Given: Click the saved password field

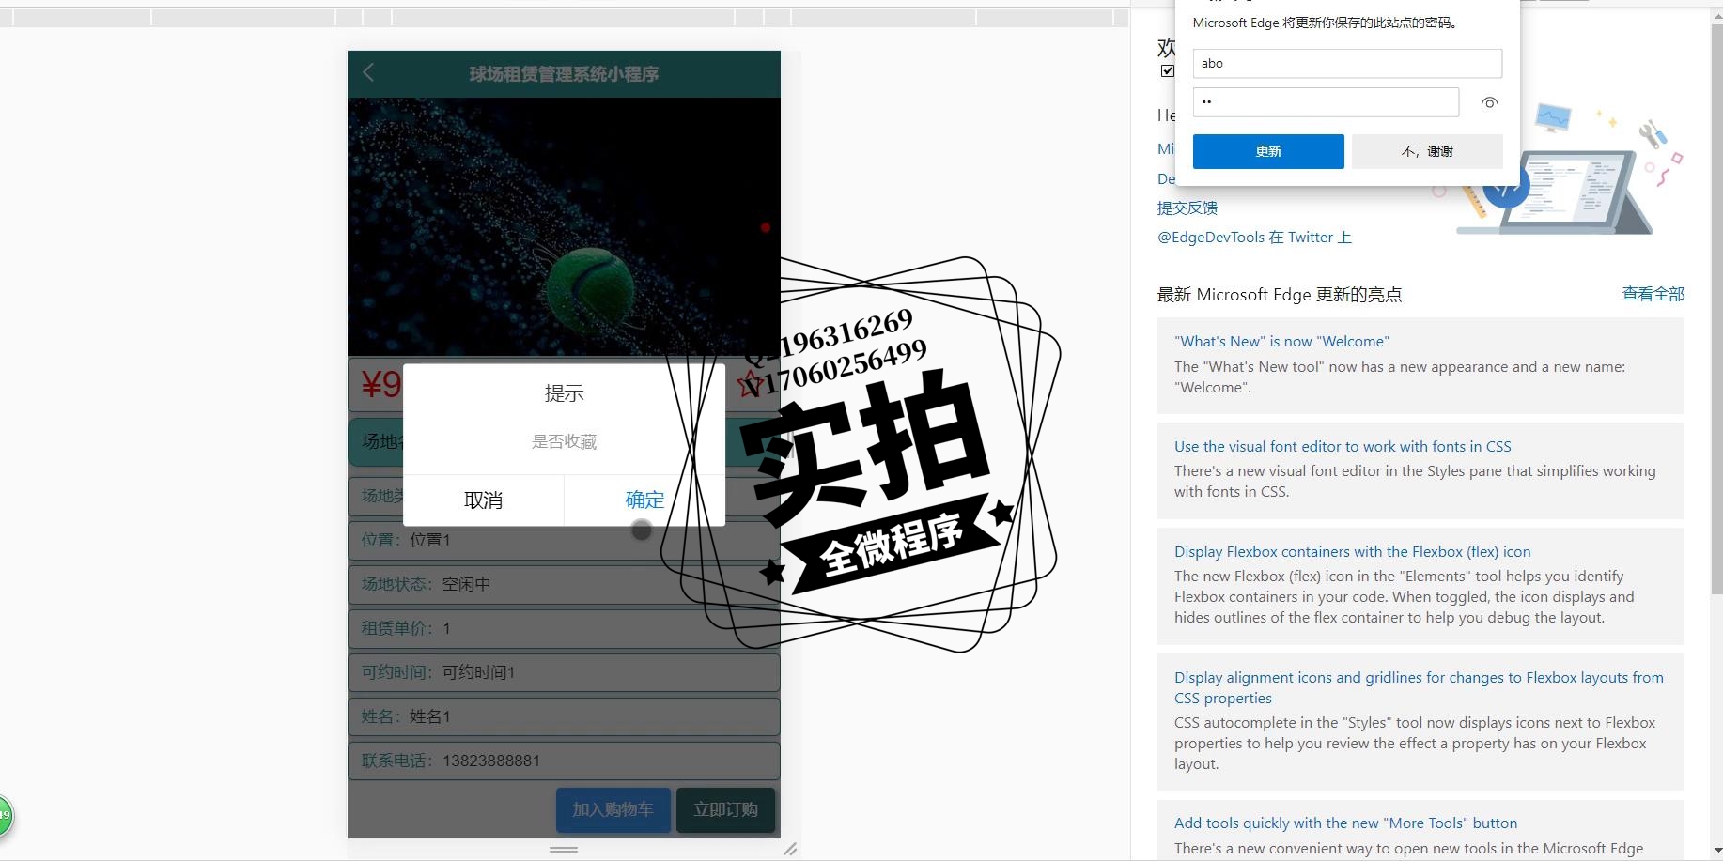Looking at the screenshot, I should tap(1326, 102).
